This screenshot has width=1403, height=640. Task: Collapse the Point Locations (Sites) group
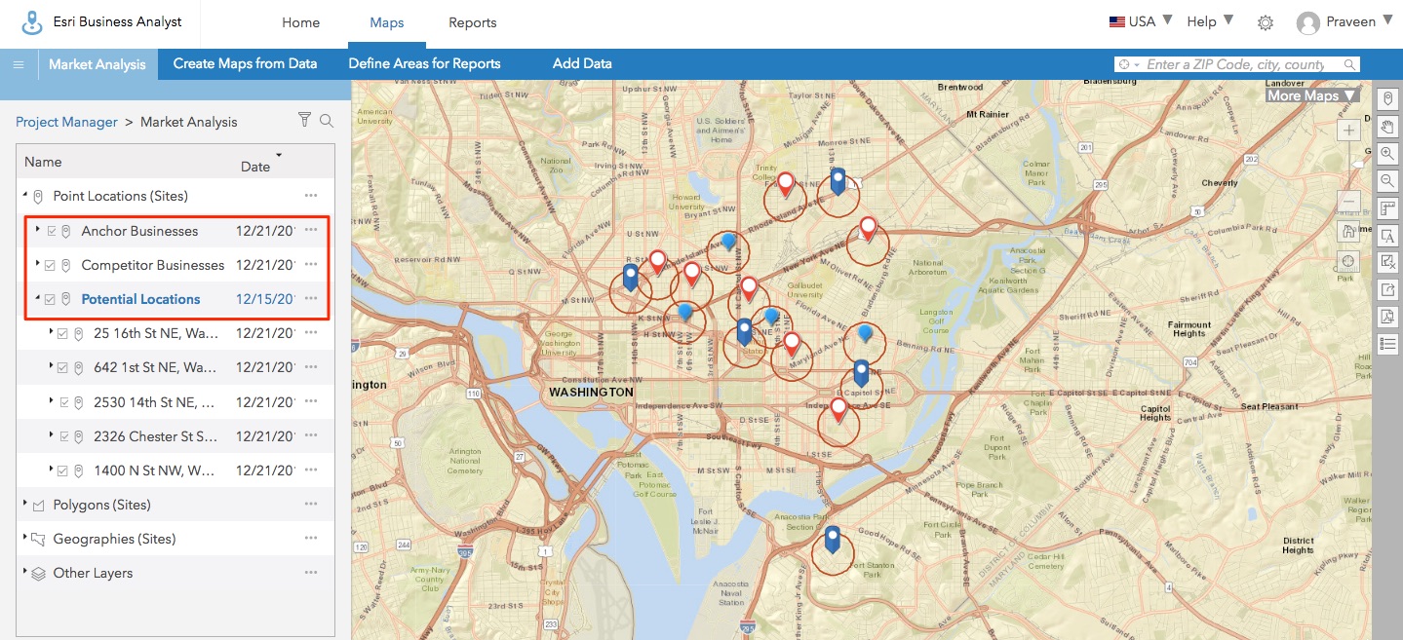(25, 195)
